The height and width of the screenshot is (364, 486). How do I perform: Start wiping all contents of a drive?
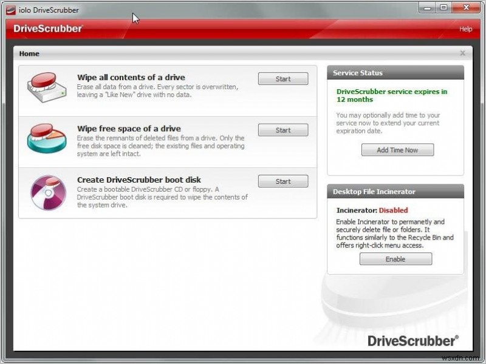click(x=283, y=78)
